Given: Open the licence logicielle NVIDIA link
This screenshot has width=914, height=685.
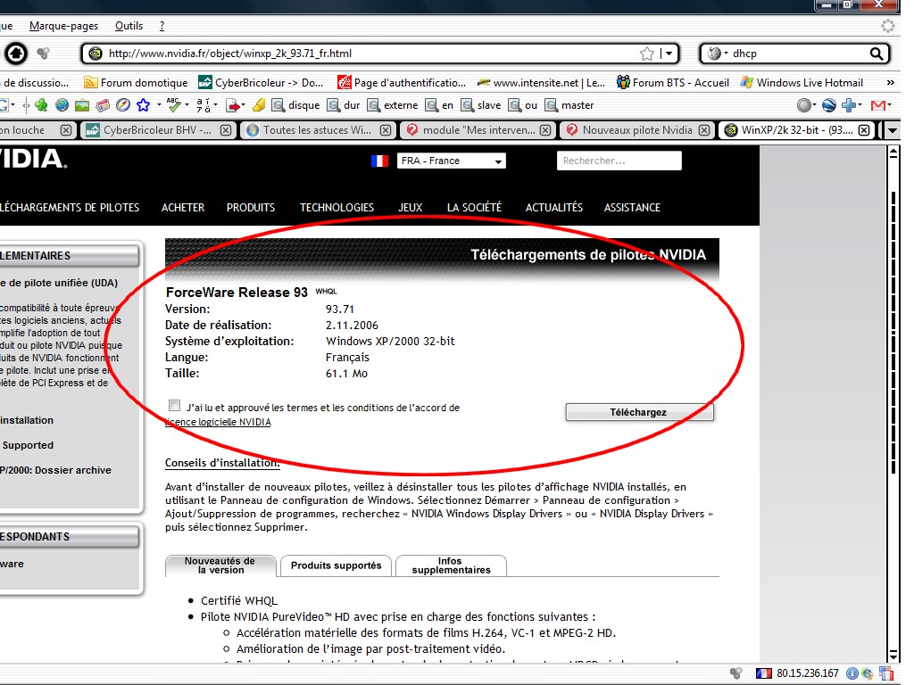Looking at the screenshot, I should (x=218, y=423).
